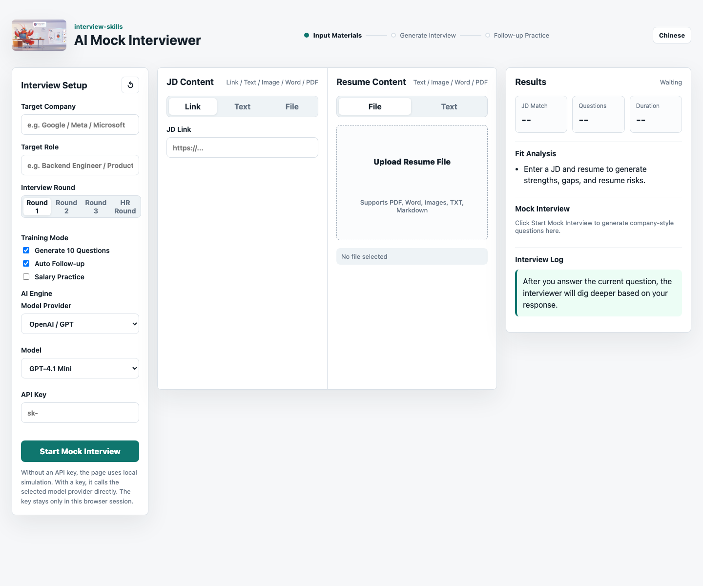Screen dimensions: 703x586
Task: Click into the API Key field
Action: tap(80, 413)
